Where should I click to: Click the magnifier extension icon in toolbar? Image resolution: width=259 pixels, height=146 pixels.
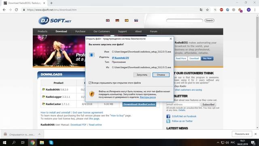tap(215, 10)
